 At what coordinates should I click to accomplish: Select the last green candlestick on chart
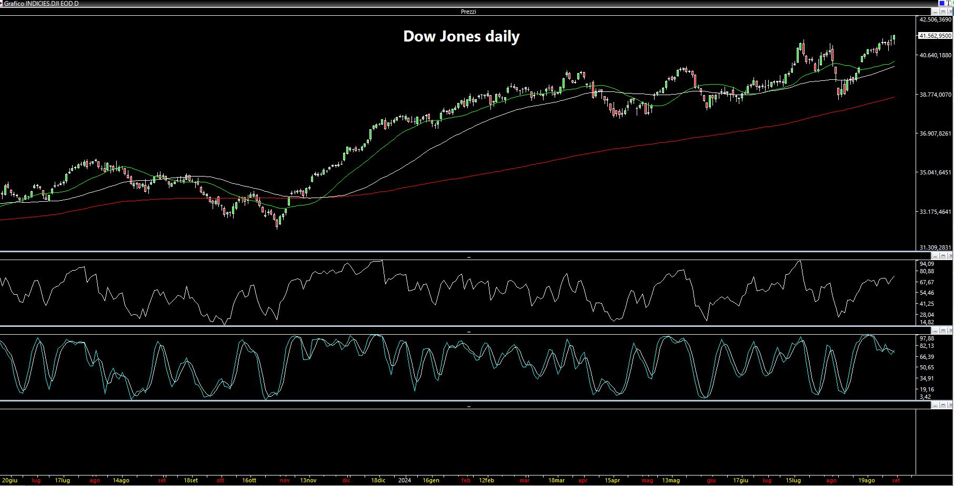coord(894,38)
